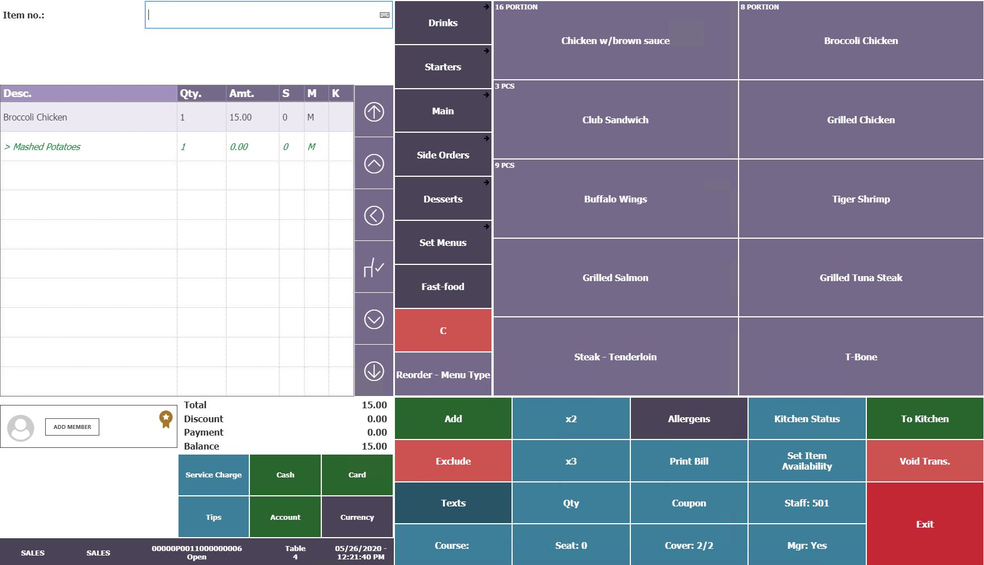Open the Drinks menu category
The image size is (984, 565).
[x=443, y=23]
